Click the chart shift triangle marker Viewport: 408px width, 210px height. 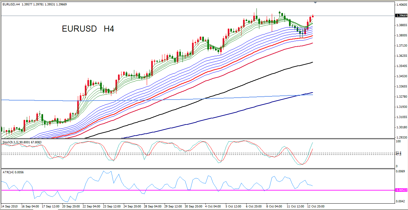click(315, 3)
